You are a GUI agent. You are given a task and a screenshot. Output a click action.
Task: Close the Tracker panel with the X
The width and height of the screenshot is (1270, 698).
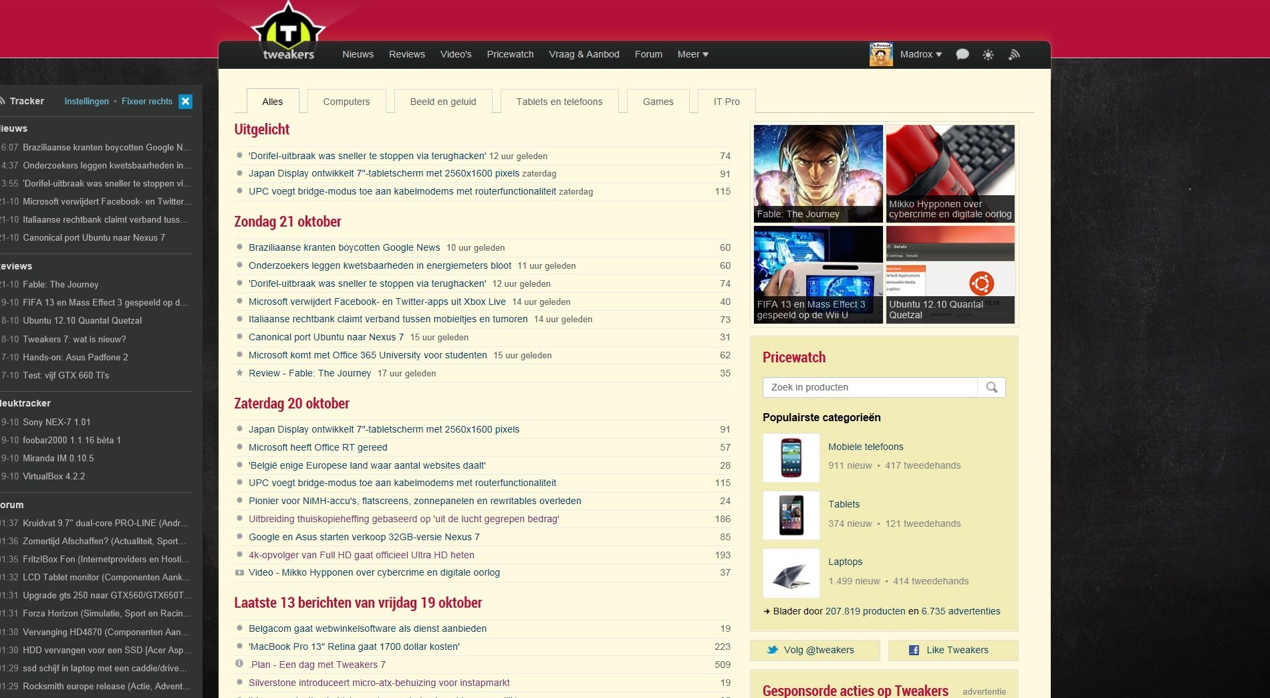[186, 101]
